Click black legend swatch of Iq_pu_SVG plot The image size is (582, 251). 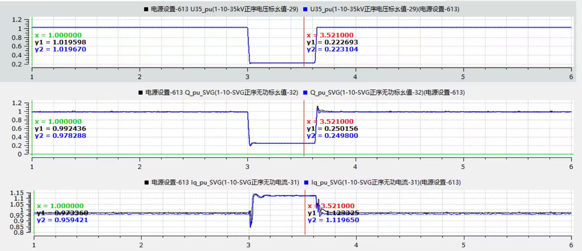(x=146, y=183)
